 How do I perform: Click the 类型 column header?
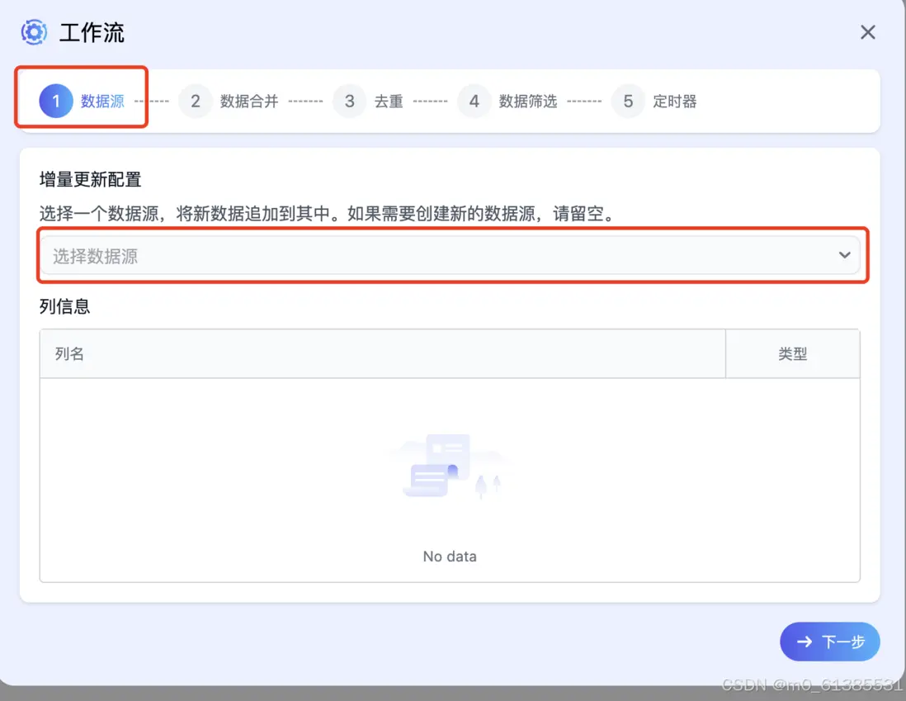tap(792, 353)
